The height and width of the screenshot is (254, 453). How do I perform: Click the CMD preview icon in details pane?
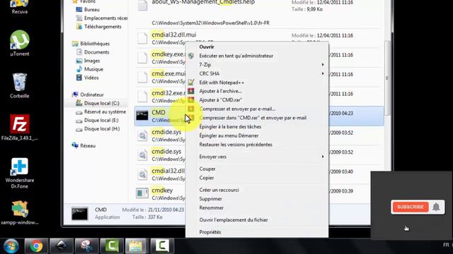coord(79,213)
